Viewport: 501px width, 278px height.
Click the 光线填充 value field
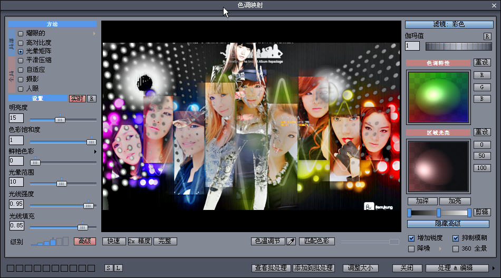click(16, 226)
